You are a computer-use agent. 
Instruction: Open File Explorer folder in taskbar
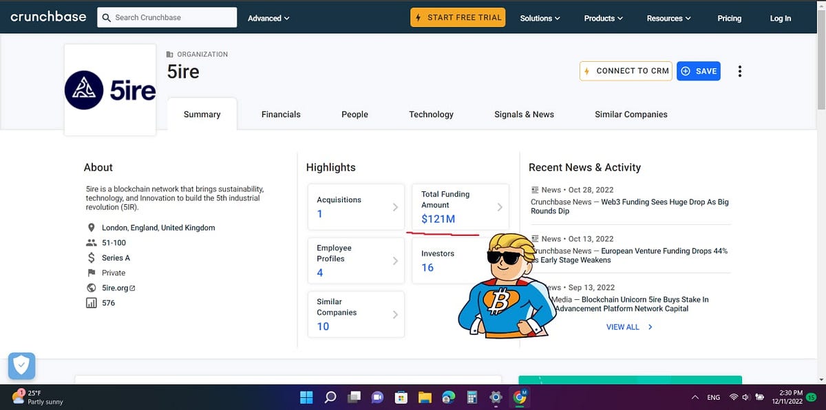[x=425, y=397]
